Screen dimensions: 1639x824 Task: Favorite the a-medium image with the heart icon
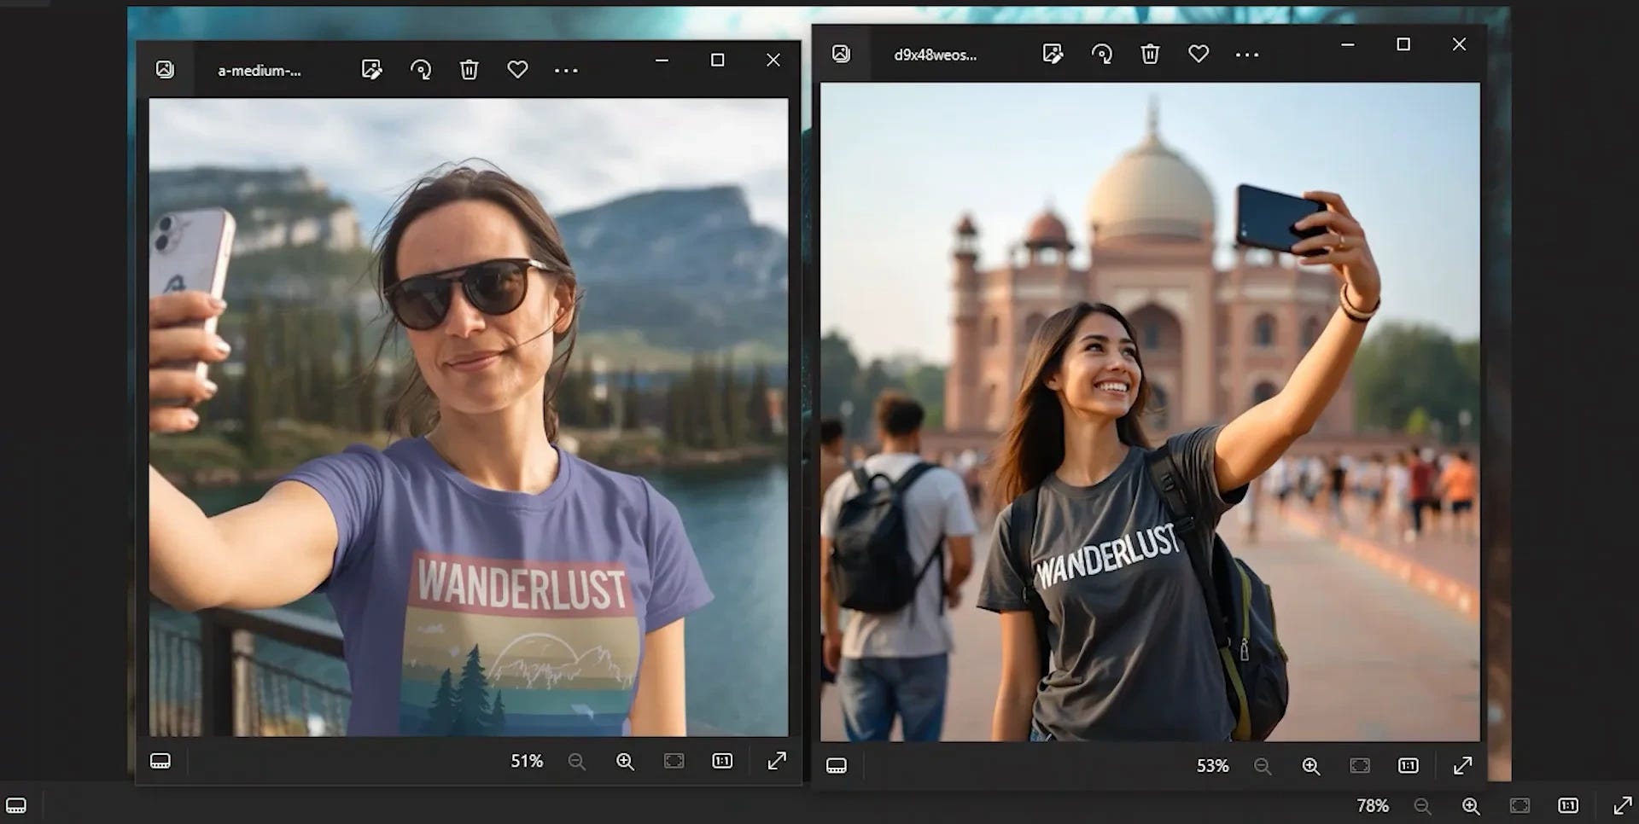click(x=518, y=71)
